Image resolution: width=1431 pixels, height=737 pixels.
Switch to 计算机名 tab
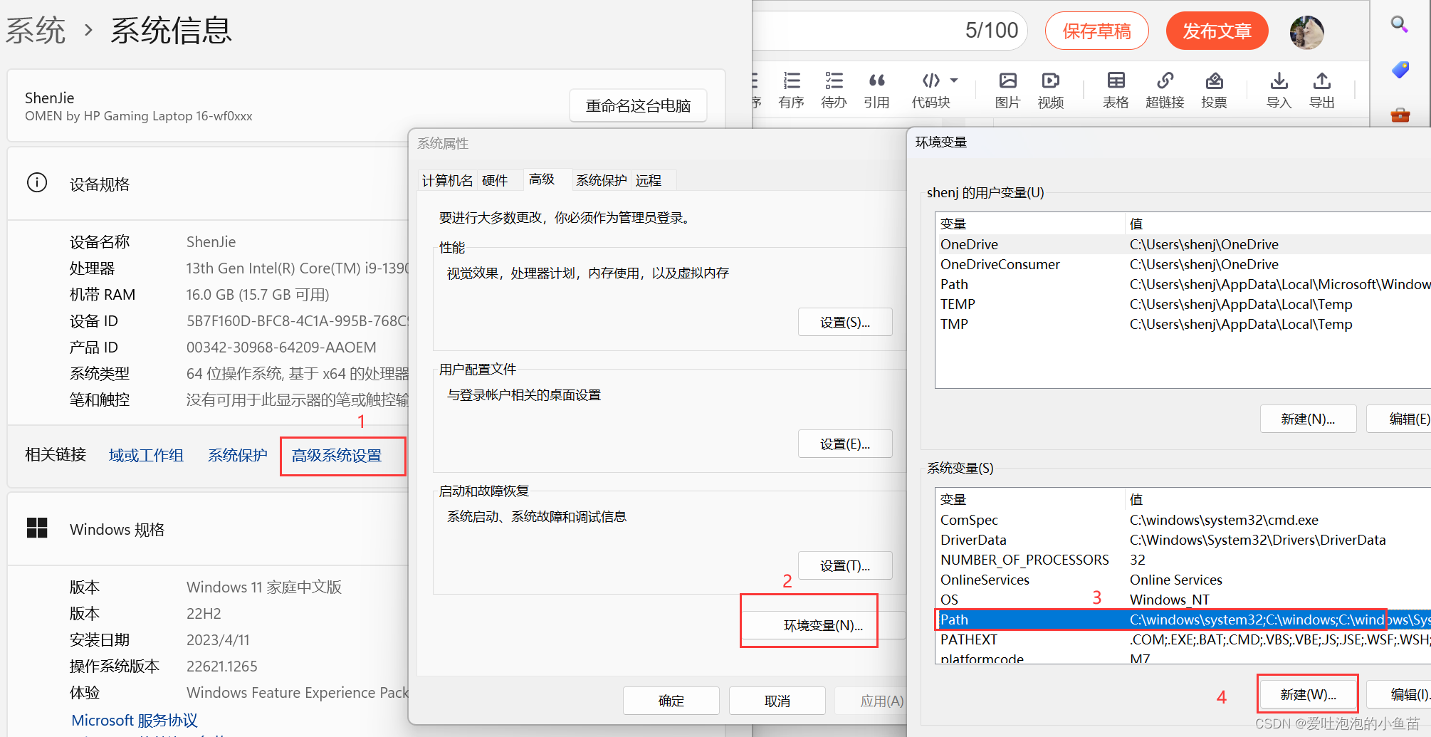pos(447,180)
